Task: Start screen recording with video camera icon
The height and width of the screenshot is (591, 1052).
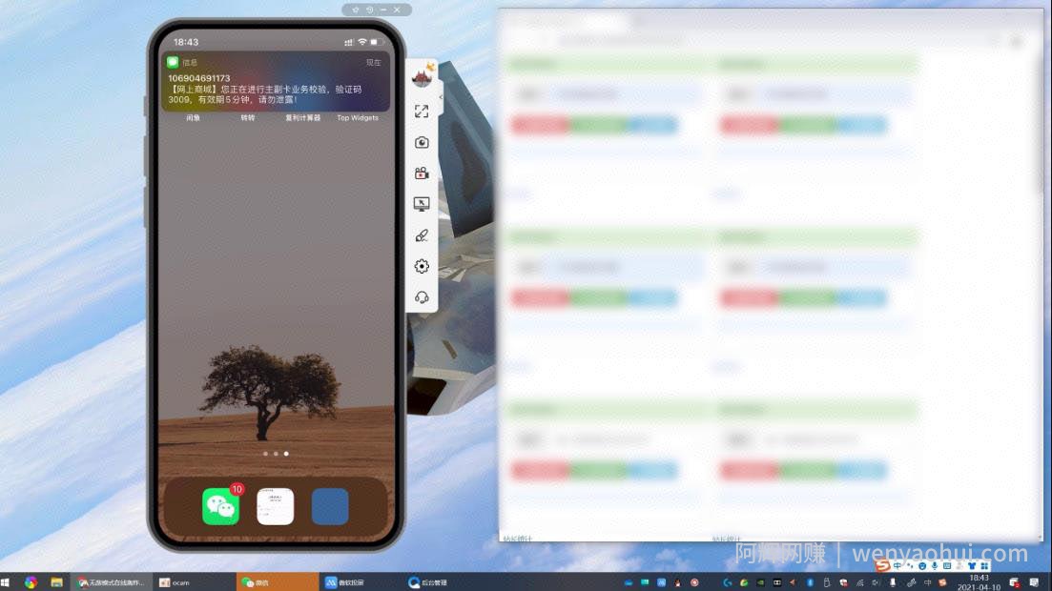Action: (x=422, y=173)
